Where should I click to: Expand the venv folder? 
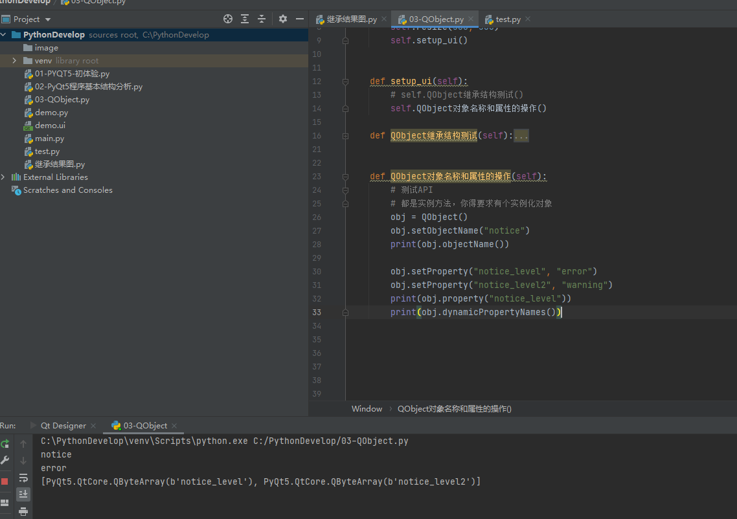[x=14, y=61]
